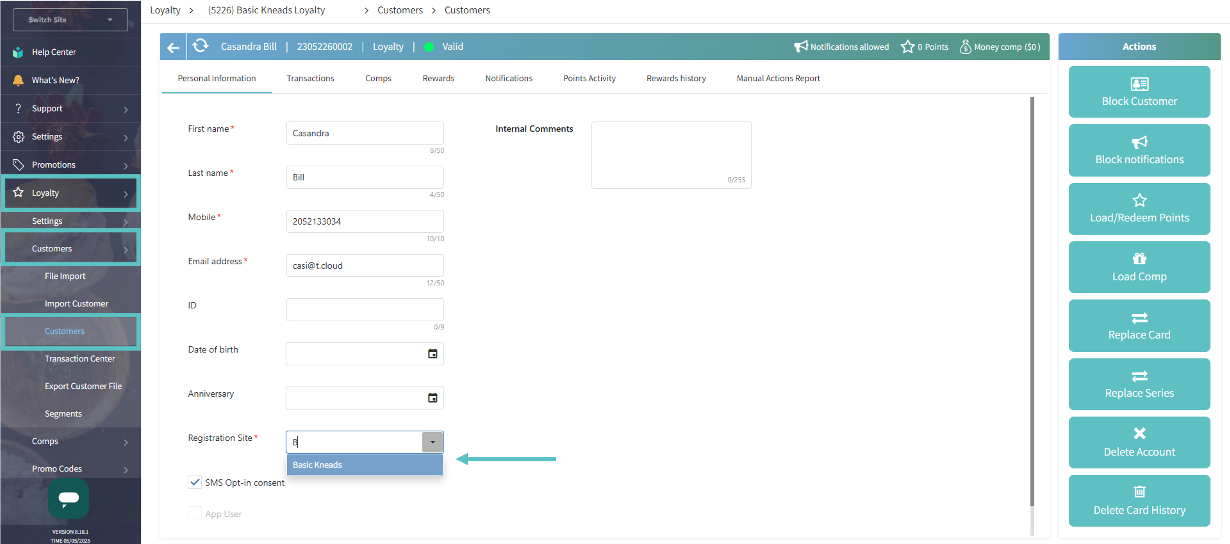Click the What's New bell icon
Image resolution: width=1230 pixels, height=544 pixels.
18,80
